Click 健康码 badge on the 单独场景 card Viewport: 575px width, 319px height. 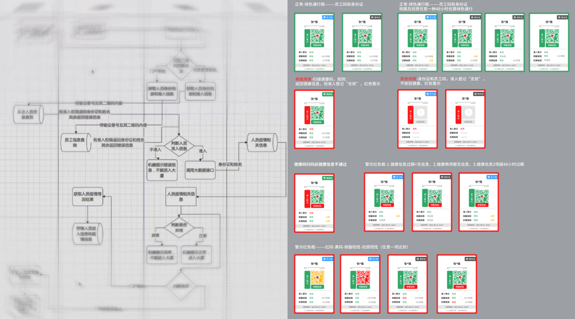(x=328, y=94)
